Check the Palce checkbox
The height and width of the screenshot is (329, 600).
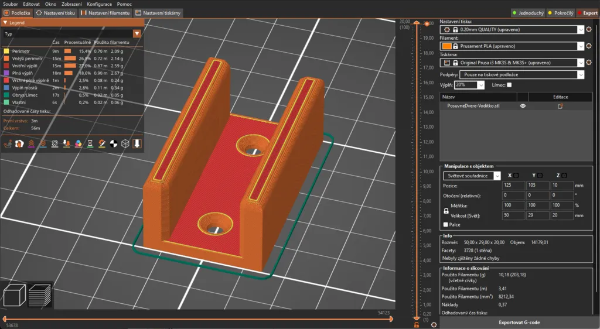point(446,225)
